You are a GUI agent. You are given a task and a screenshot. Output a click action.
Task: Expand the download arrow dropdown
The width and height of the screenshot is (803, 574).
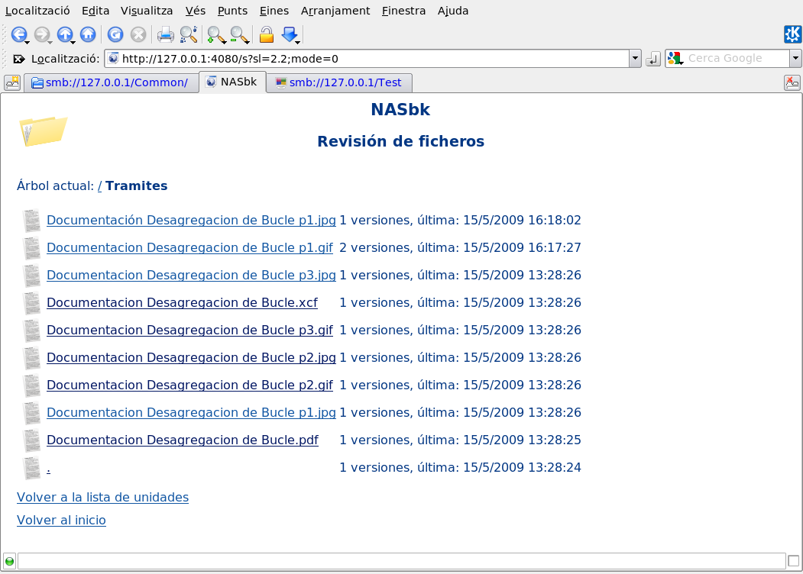[x=297, y=41]
